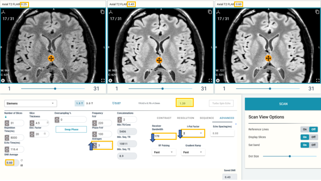Open the I-Pat Factor dropdown
321x181 pixels.
click(x=193, y=133)
